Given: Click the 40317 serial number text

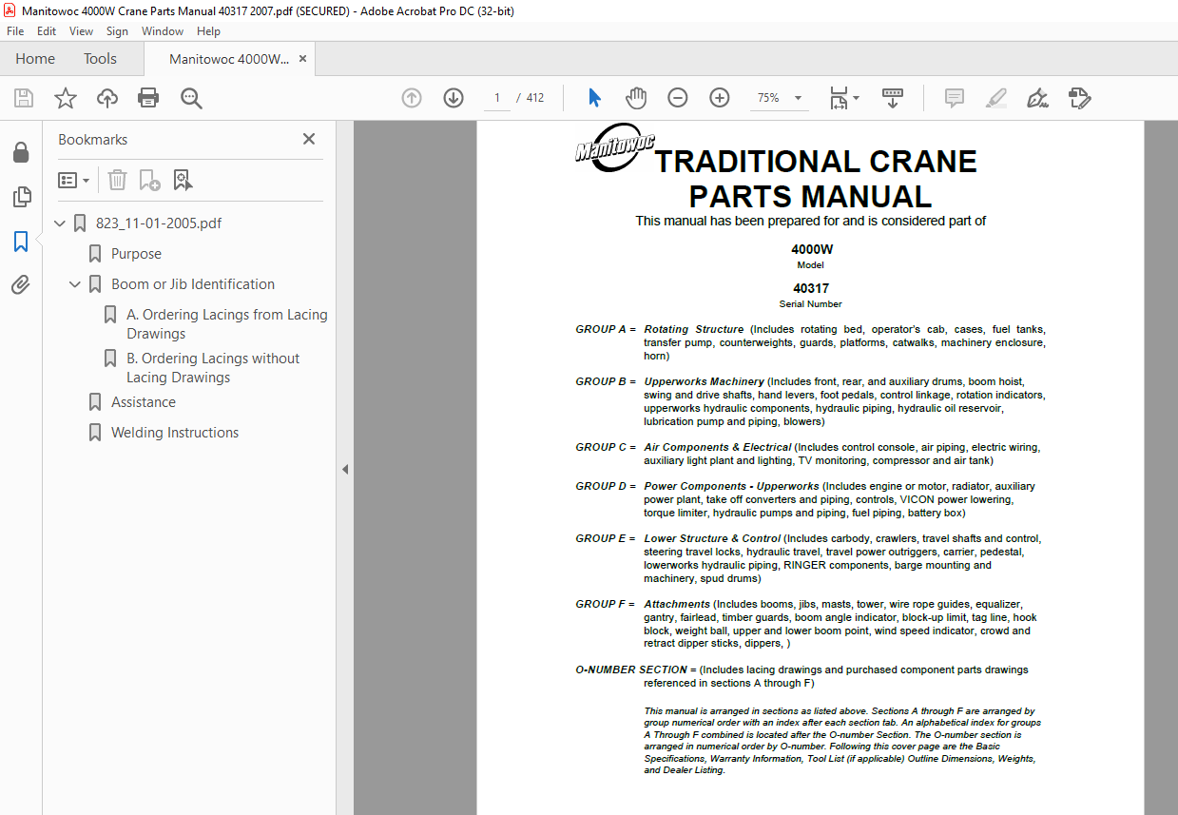Looking at the screenshot, I should (x=811, y=288).
